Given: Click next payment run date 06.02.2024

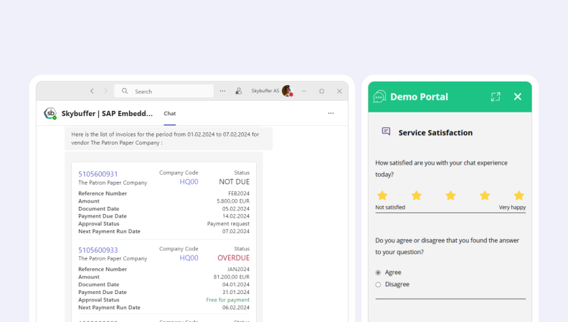Looking at the screenshot, I should pyautogui.click(x=236, y=308).
